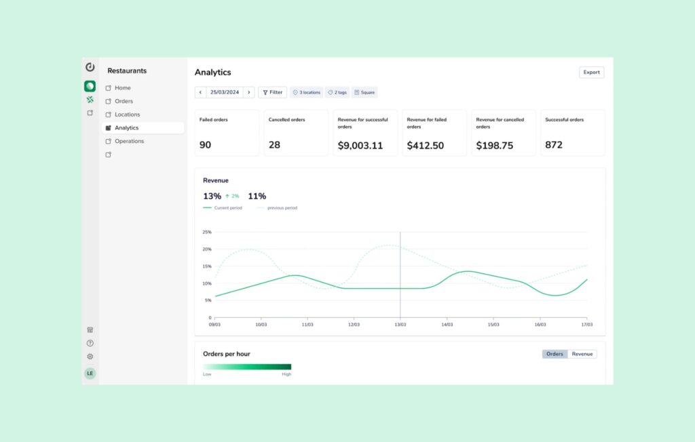Click the Export button
Image resolution: width=695 pixels, height=442 pixels.
[x=591, y=73]
